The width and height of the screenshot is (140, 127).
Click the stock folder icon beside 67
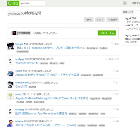click(114, 94)
